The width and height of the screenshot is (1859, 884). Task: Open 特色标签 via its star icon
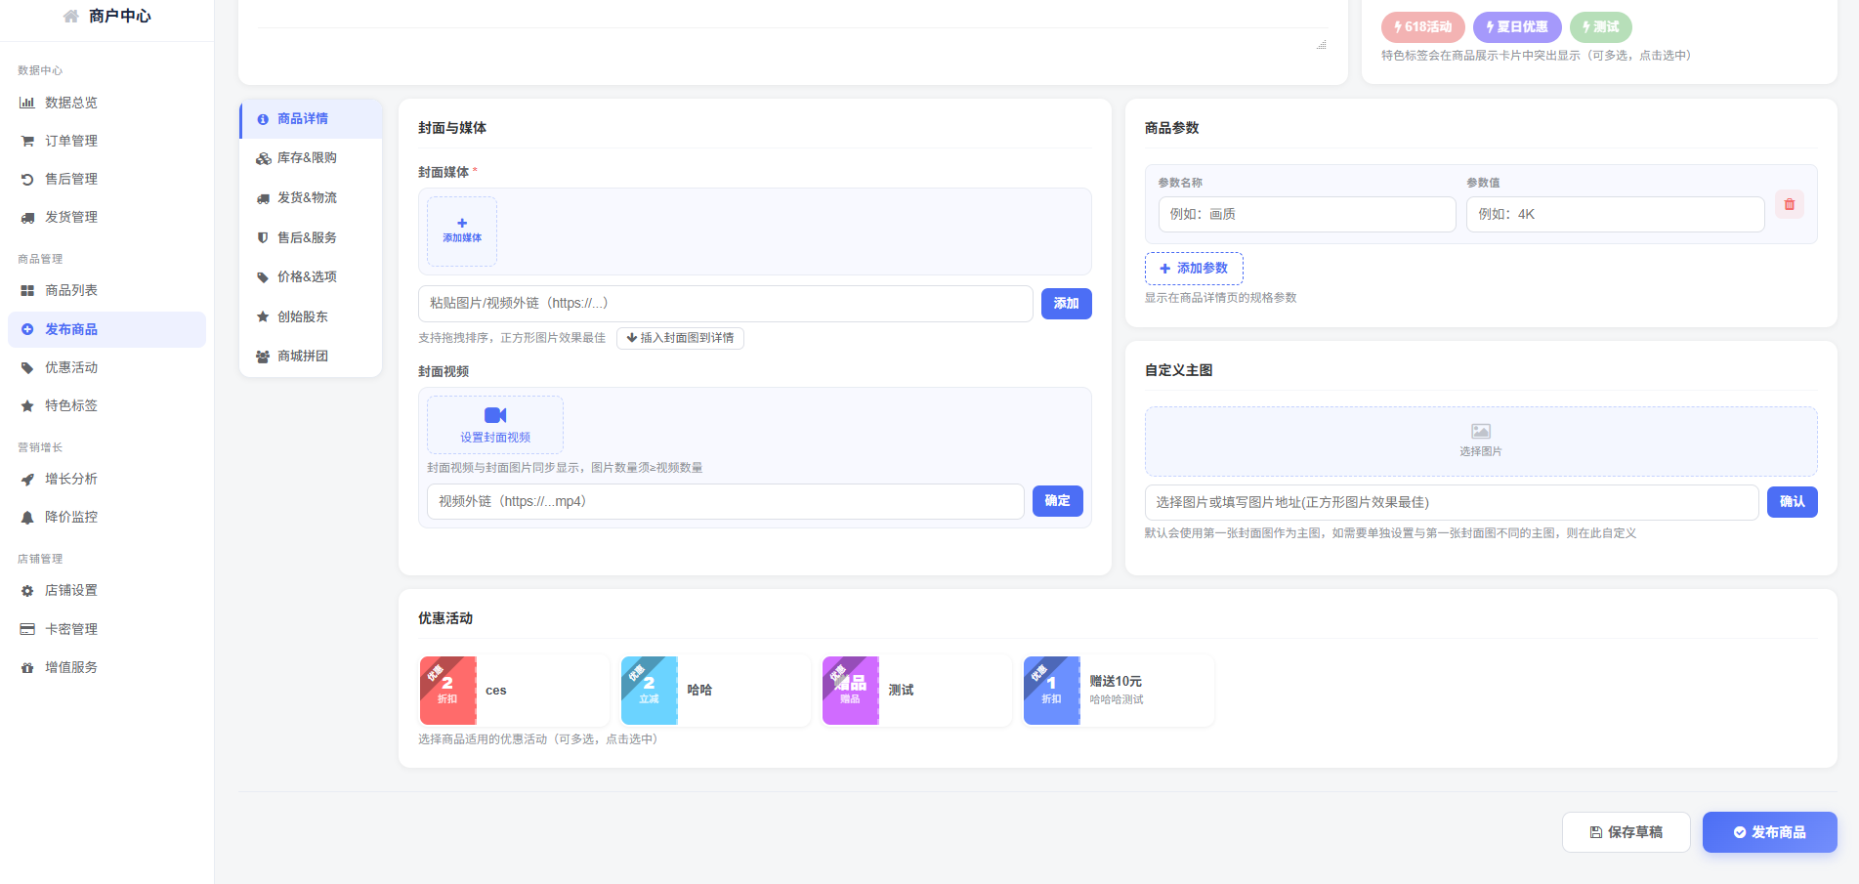point(27,405)
